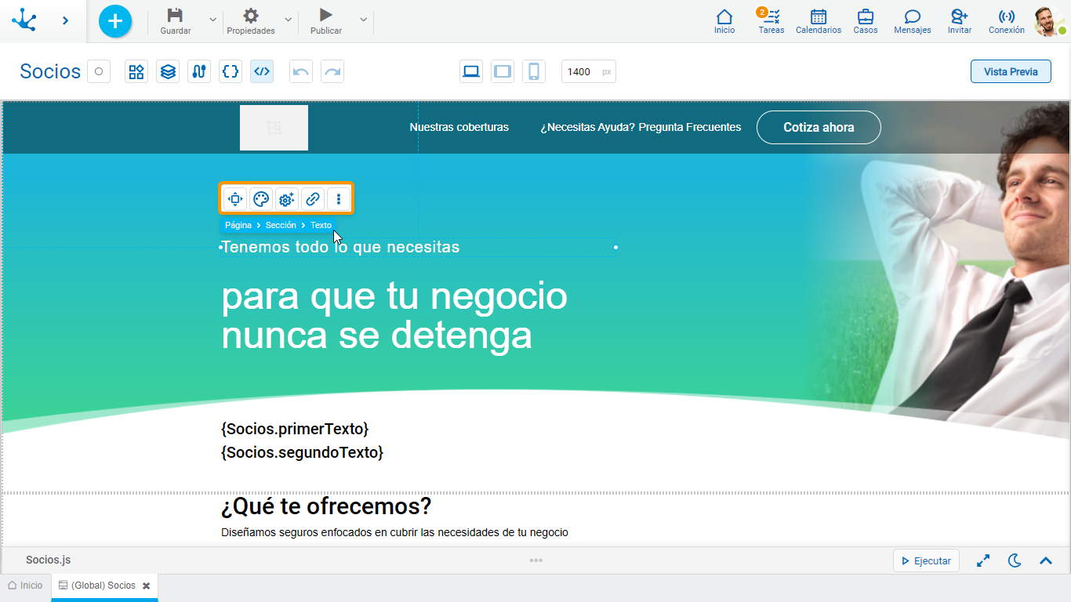The image size is (1071, 602).
Task: Open the Guardar dropdown arrow
Action: pyautogui.click(x=212, y=20)
